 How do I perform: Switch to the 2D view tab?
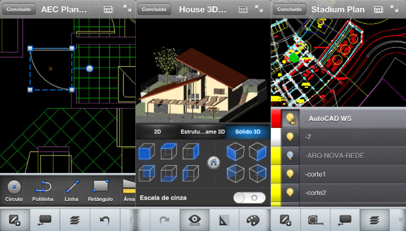[x=158, y=132]
